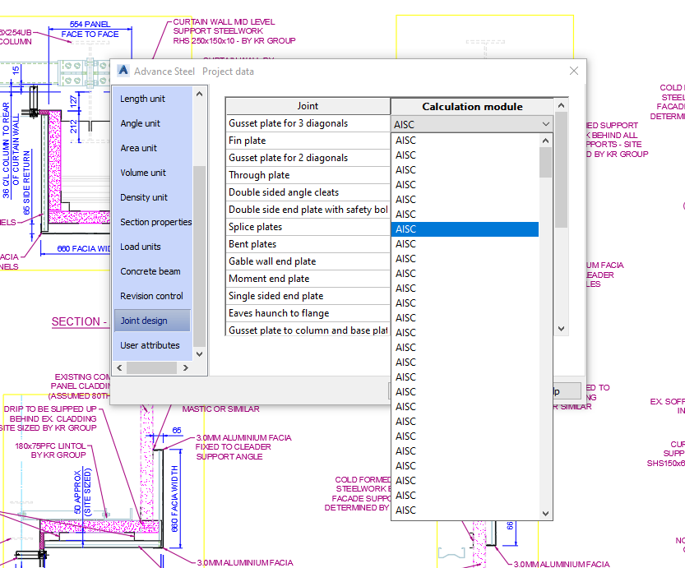Image resolution: width=685 pixels, height=568 pixels.
Task: Open the Concrete beam settings
Action: tap(152, 271)
